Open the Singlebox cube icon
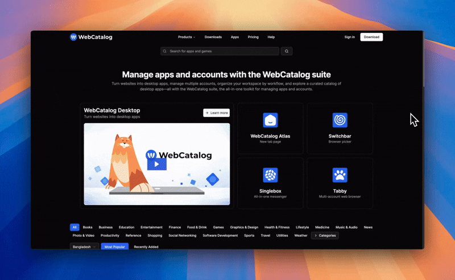 (270, 175)
